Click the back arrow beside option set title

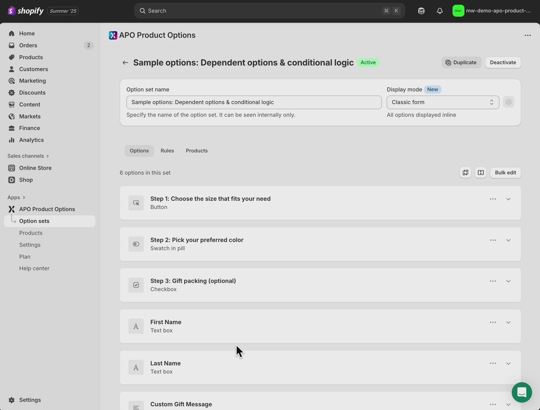click(125, 63)
